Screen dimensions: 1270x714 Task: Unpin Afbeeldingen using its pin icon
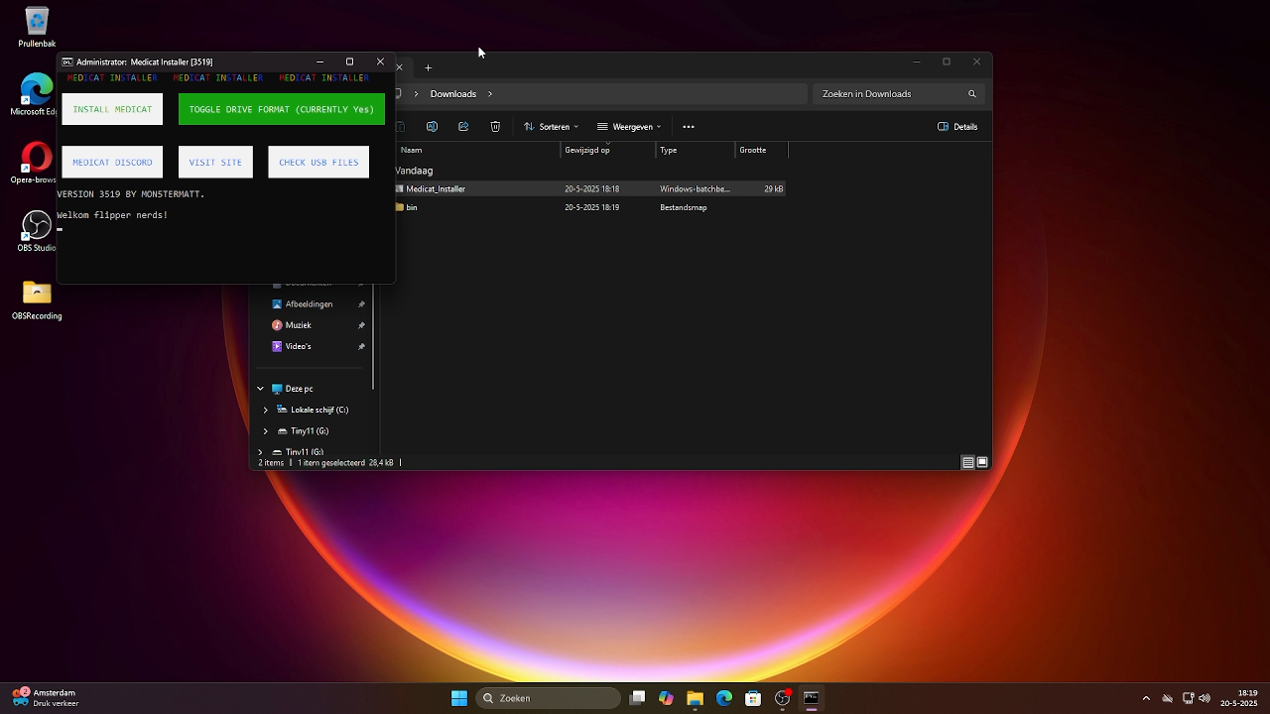[x=361, y=304]
